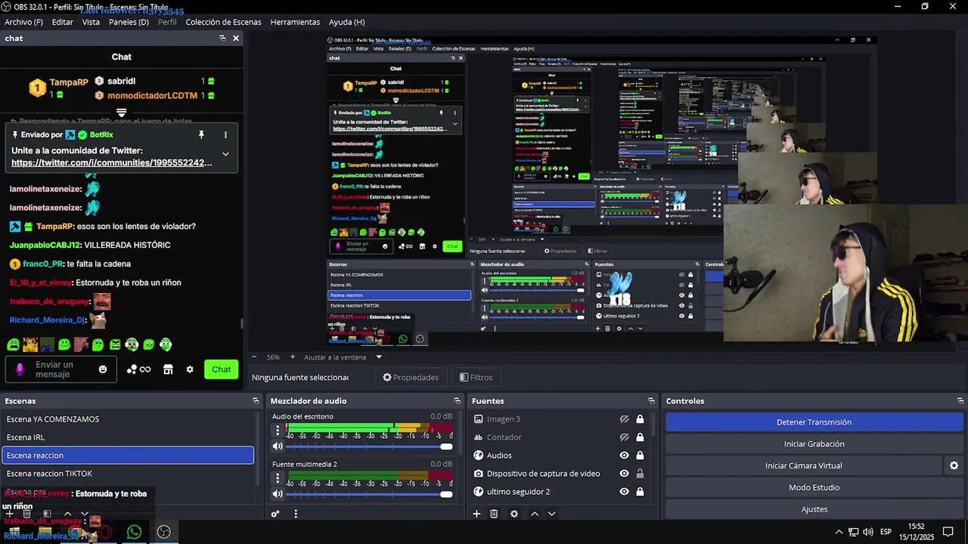The width and height of the screenshot is (968, 544).
Task: Undock the Mezclador de audio panel
Action: click(x=457, y=401)
